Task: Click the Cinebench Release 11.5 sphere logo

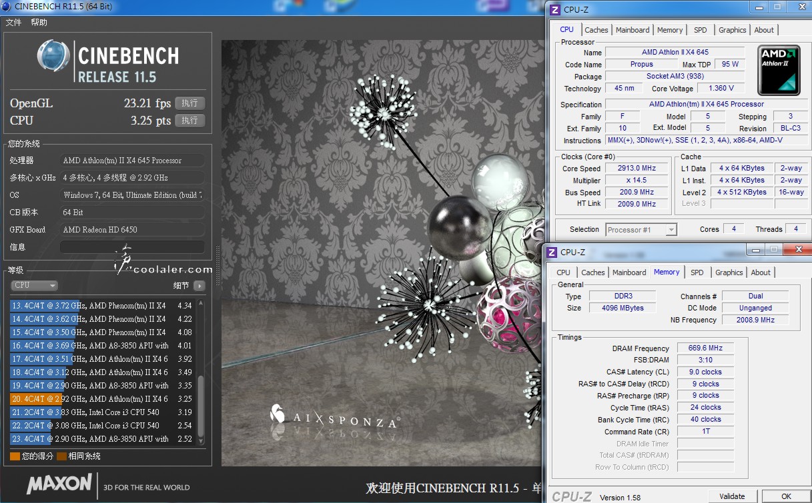Action: (x=54, y=57)
